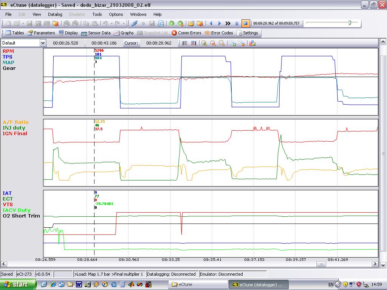
Task: Fast forward the datalog playback
Action: pyautogui.click(x=228, y=23)
